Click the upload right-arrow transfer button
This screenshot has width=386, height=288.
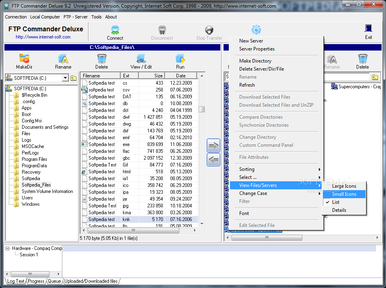coord(213,145)
